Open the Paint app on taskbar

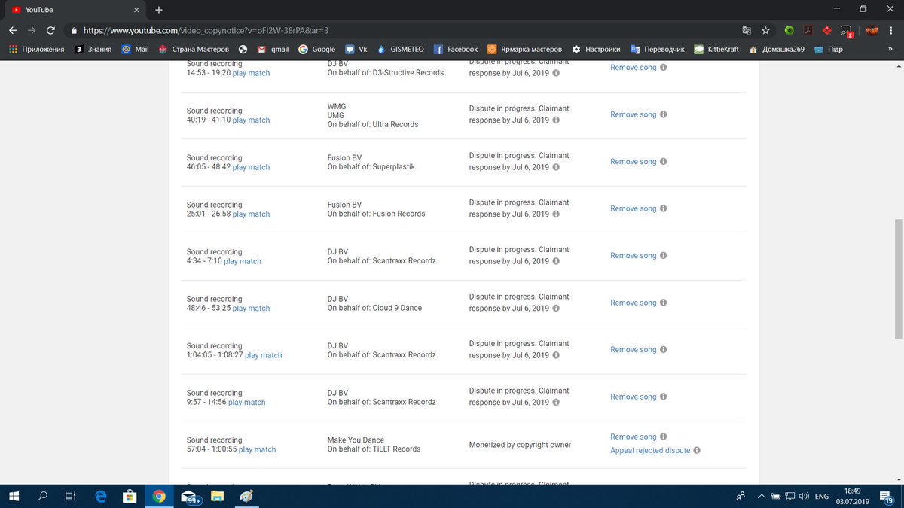point(246,496)
